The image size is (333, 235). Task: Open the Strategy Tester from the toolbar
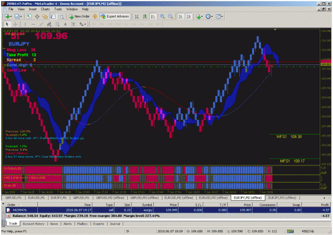click(61, 17)
